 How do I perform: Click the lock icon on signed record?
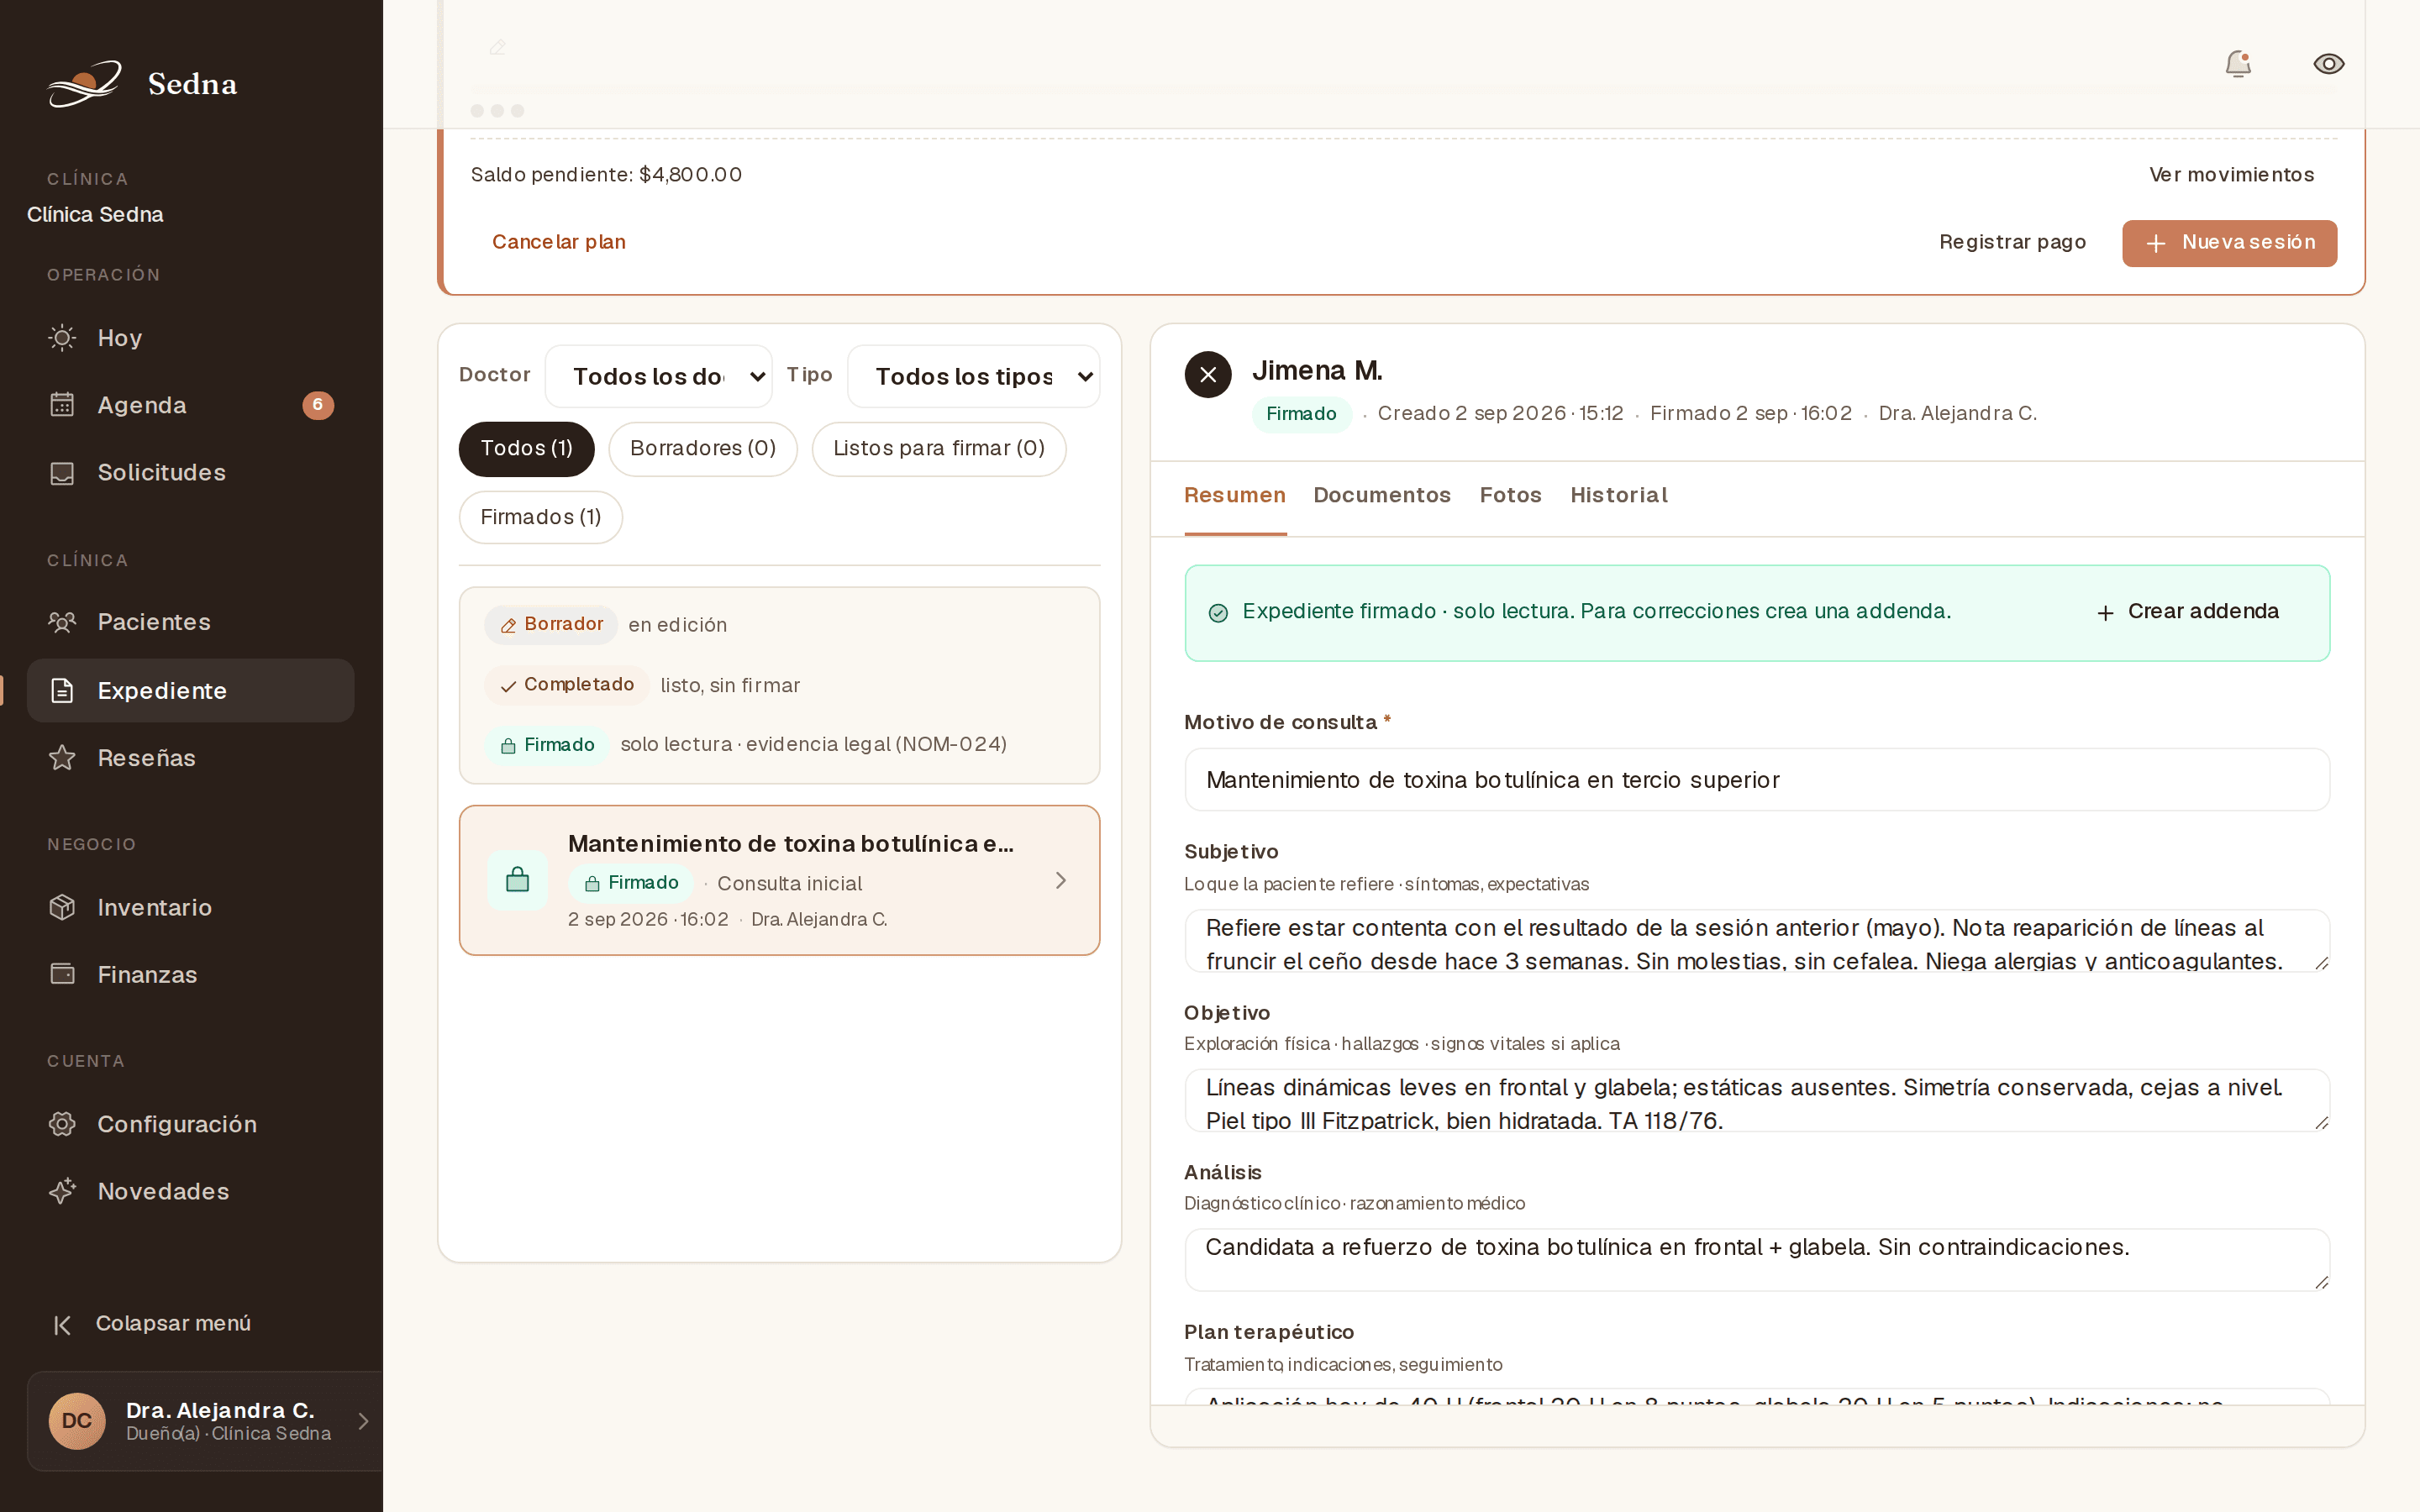517,880
